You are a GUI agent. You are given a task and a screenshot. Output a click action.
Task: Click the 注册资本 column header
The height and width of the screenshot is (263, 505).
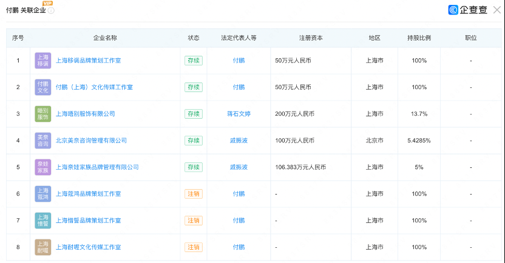click(x=311, y=38)
